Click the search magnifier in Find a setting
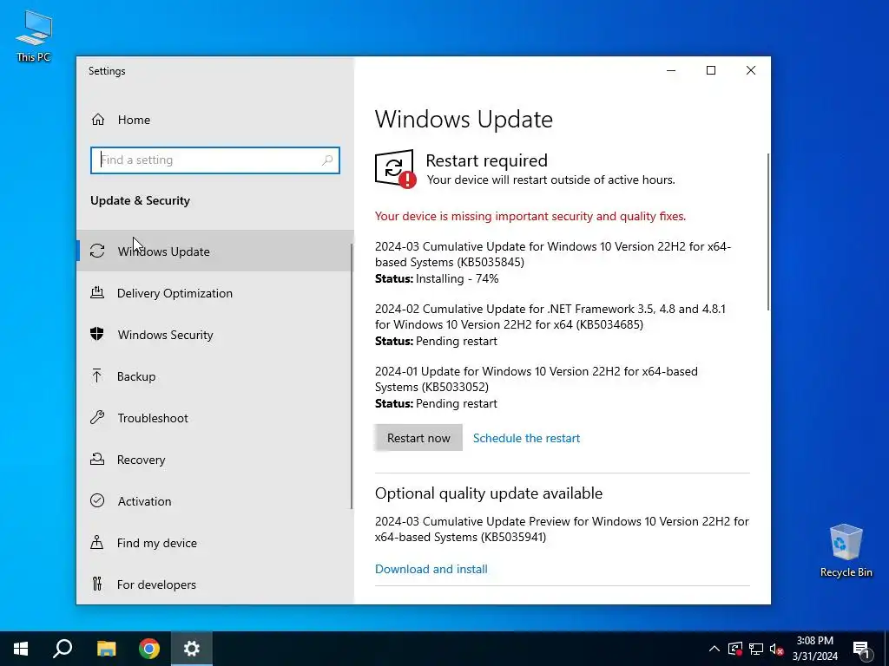The height and width of the screenshot is (666, 889). (327, 160)
